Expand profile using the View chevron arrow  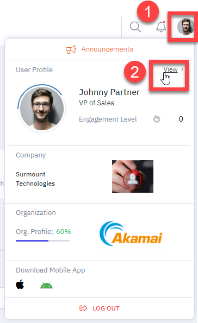tap(182, 69)
